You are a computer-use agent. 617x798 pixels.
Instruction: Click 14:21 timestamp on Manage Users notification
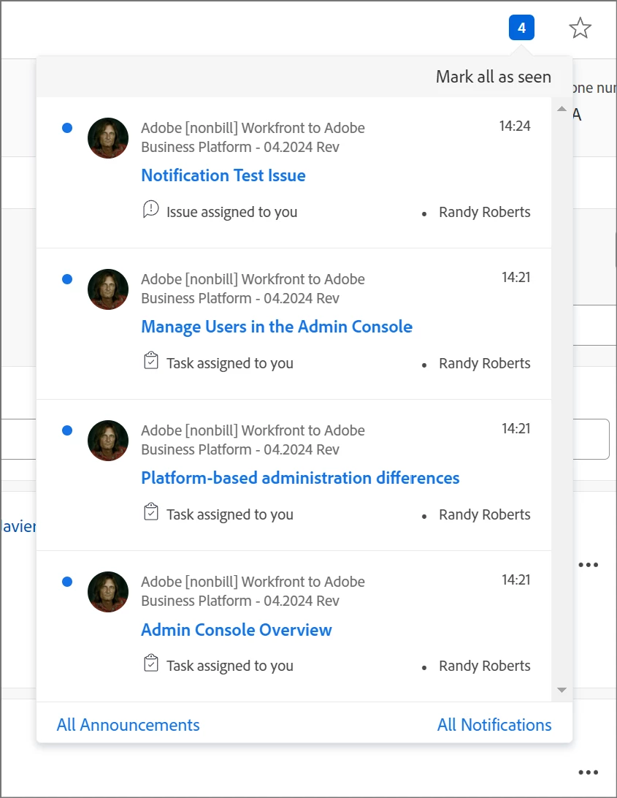point(516,277)
